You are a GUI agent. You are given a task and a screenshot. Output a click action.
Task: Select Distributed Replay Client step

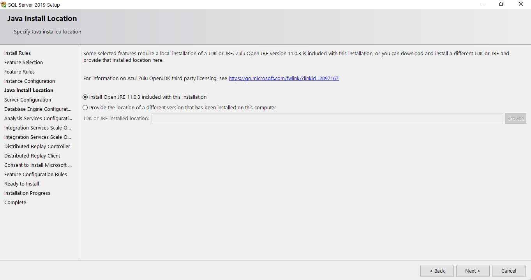tap(32, 156)
